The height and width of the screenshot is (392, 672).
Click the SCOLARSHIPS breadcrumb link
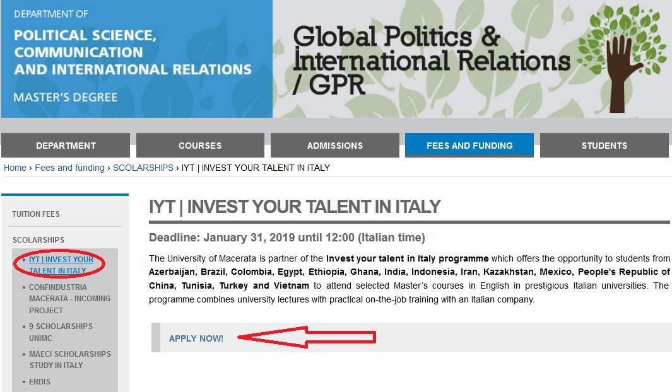143,168
